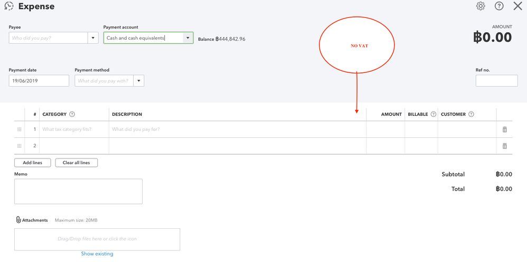Click the recent transactions clock icon

pyautogui.click(x=9, y=6)
